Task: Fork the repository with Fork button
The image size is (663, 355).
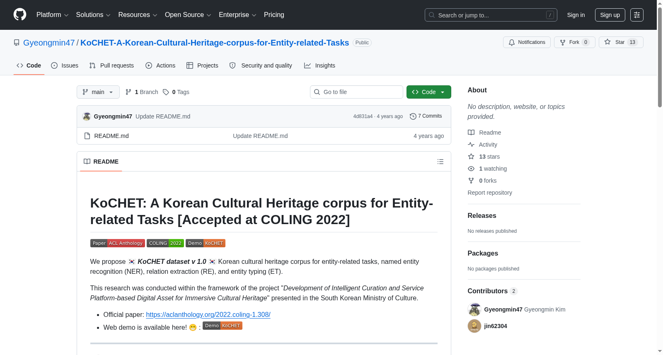Action: (x=574, y=42)
